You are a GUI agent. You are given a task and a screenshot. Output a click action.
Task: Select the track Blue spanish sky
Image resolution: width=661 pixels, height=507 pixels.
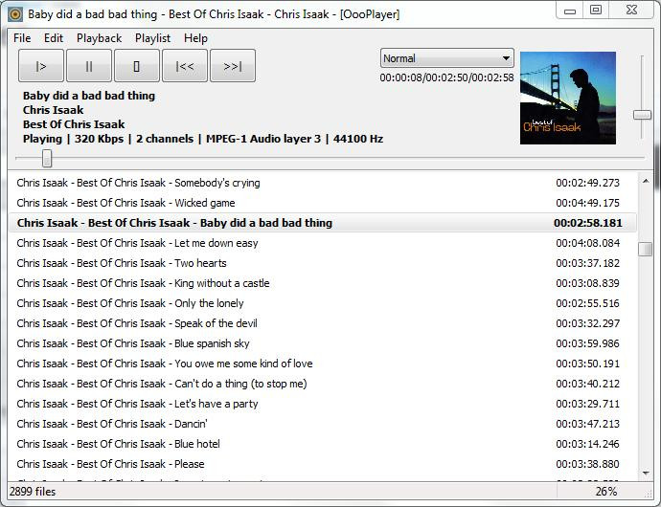pyautogui.click(x=323, y=343)
